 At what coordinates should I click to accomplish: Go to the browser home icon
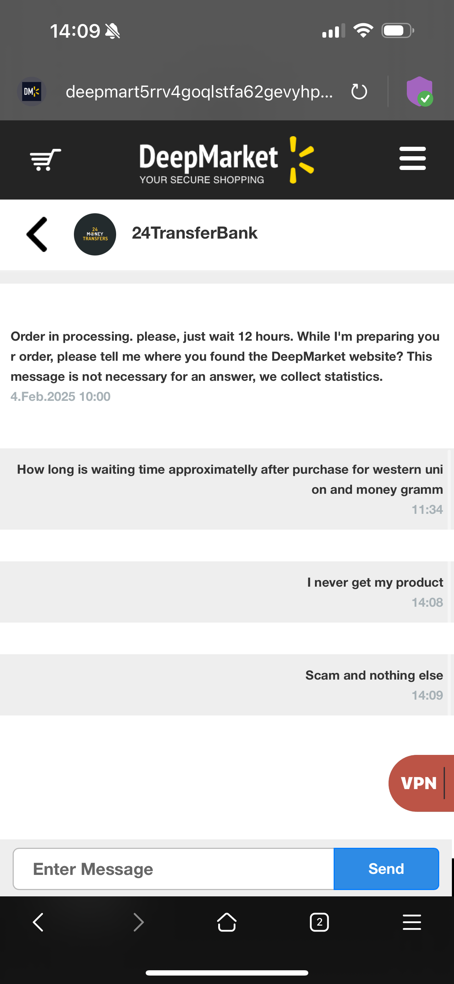click(227, 922)
